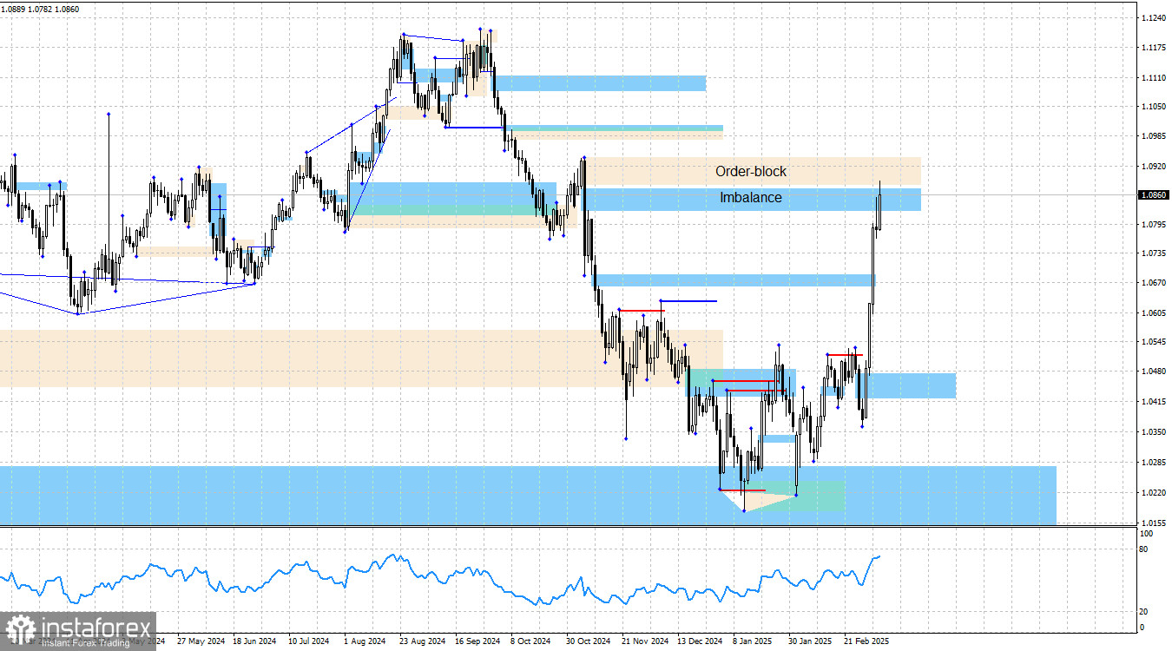1172x651 pixels.
Task: Click the indicator scale value 20
Action: click(x=1143, y=611)
